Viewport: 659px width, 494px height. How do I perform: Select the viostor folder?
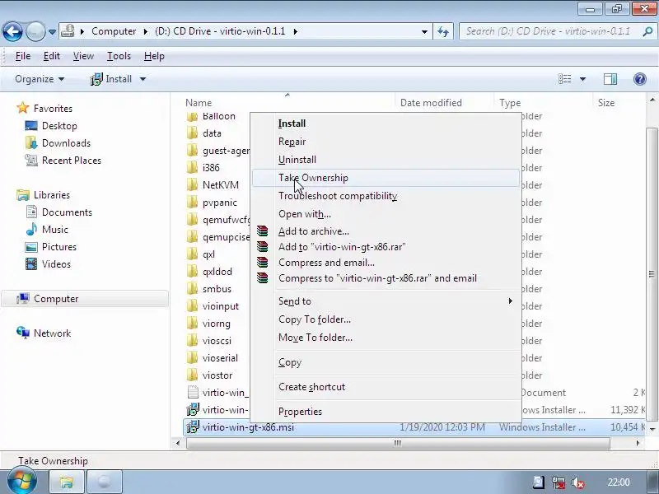click(217, 375)
